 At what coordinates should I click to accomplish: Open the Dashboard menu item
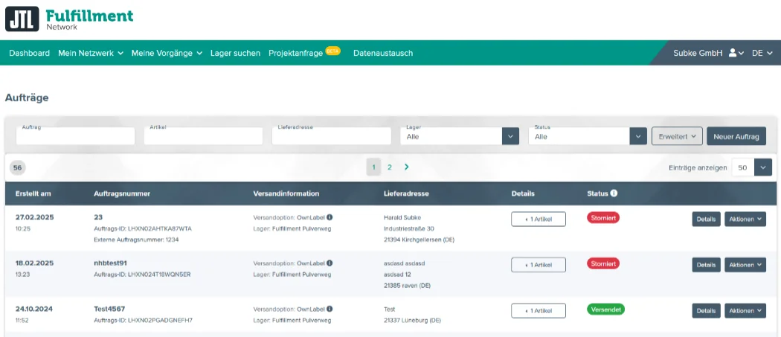pyautogui.click(x=30, y=53)
